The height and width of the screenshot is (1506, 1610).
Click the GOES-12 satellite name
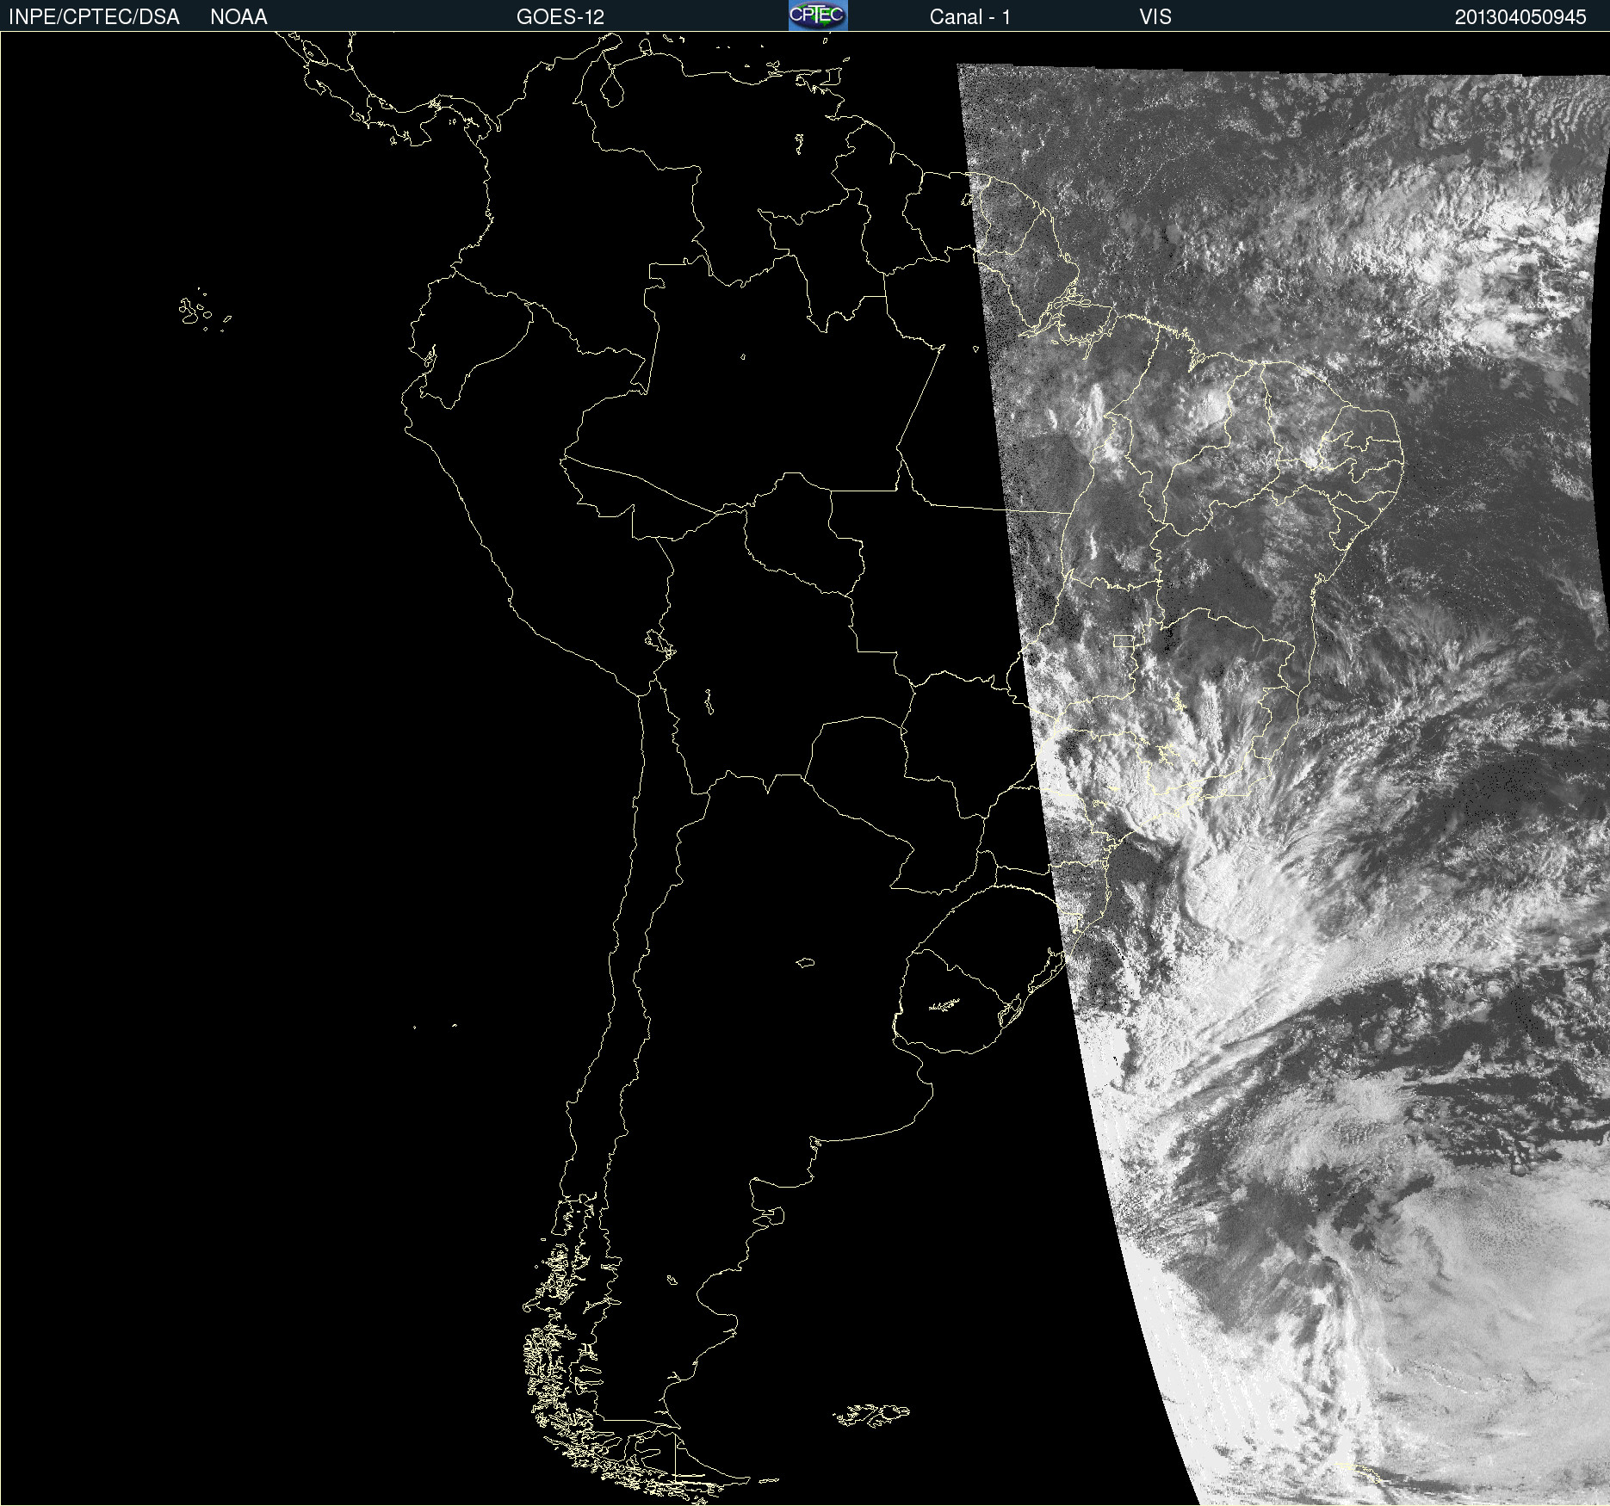point(560,17)
